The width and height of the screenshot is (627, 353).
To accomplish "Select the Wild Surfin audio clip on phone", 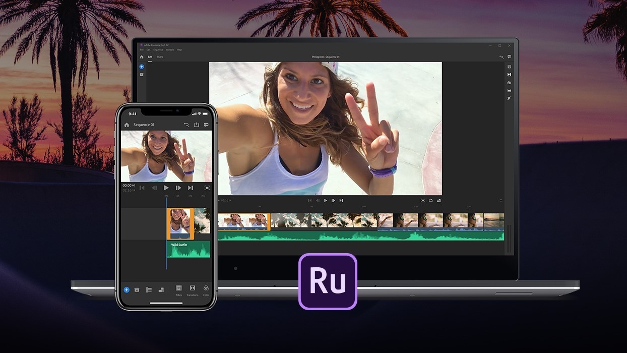I will click(x=189, y=249).
